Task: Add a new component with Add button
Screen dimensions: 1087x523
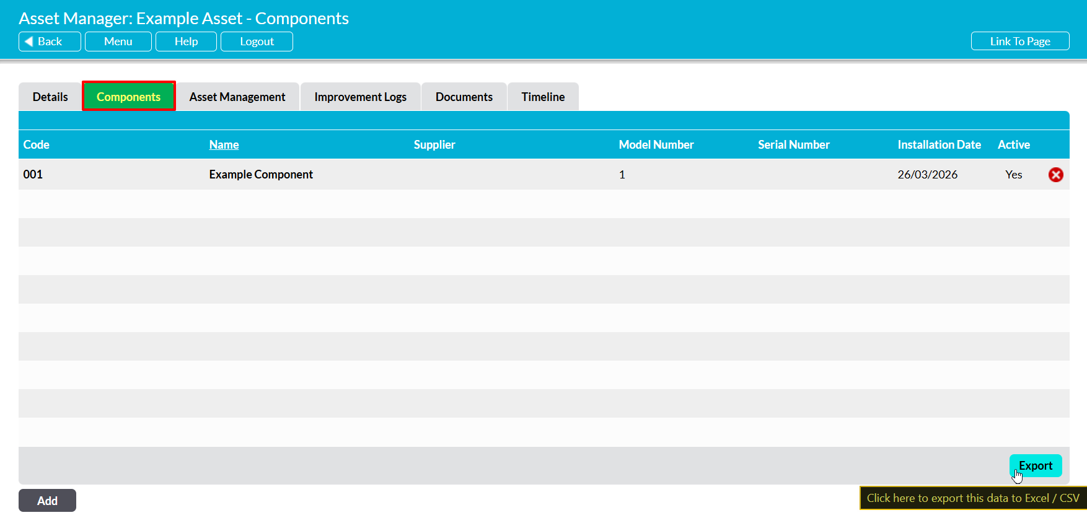Action: 47,501
